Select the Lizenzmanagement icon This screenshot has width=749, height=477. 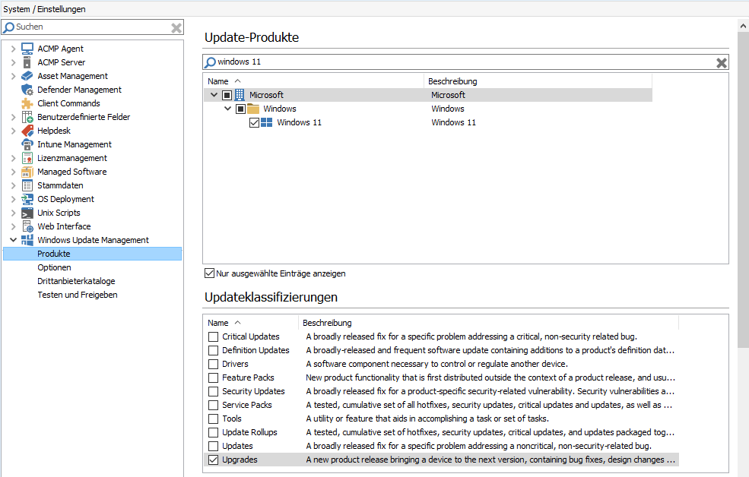tap(27, 157)
